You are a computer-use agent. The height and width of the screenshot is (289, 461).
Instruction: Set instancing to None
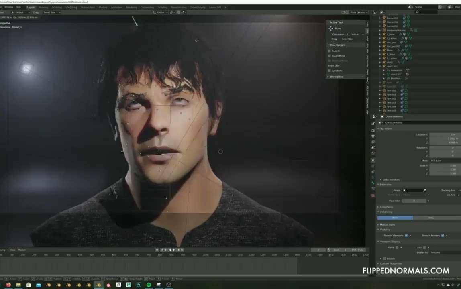click(x=395, y=218)
